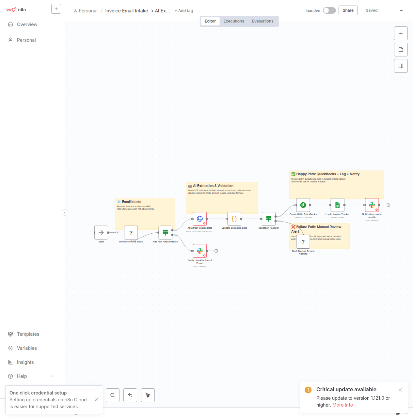Click the Start trigger node
413x418 pixels.
101,233
